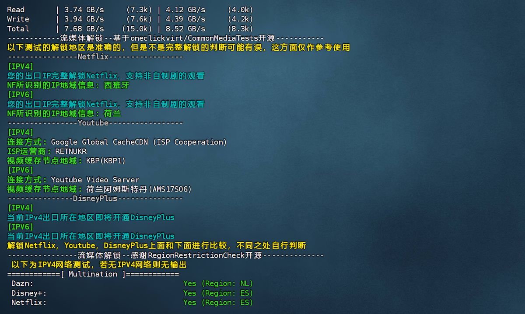
Task: Select the Netflix row result "Yes (Region: ES)"
Action: (x=218, y=303)
